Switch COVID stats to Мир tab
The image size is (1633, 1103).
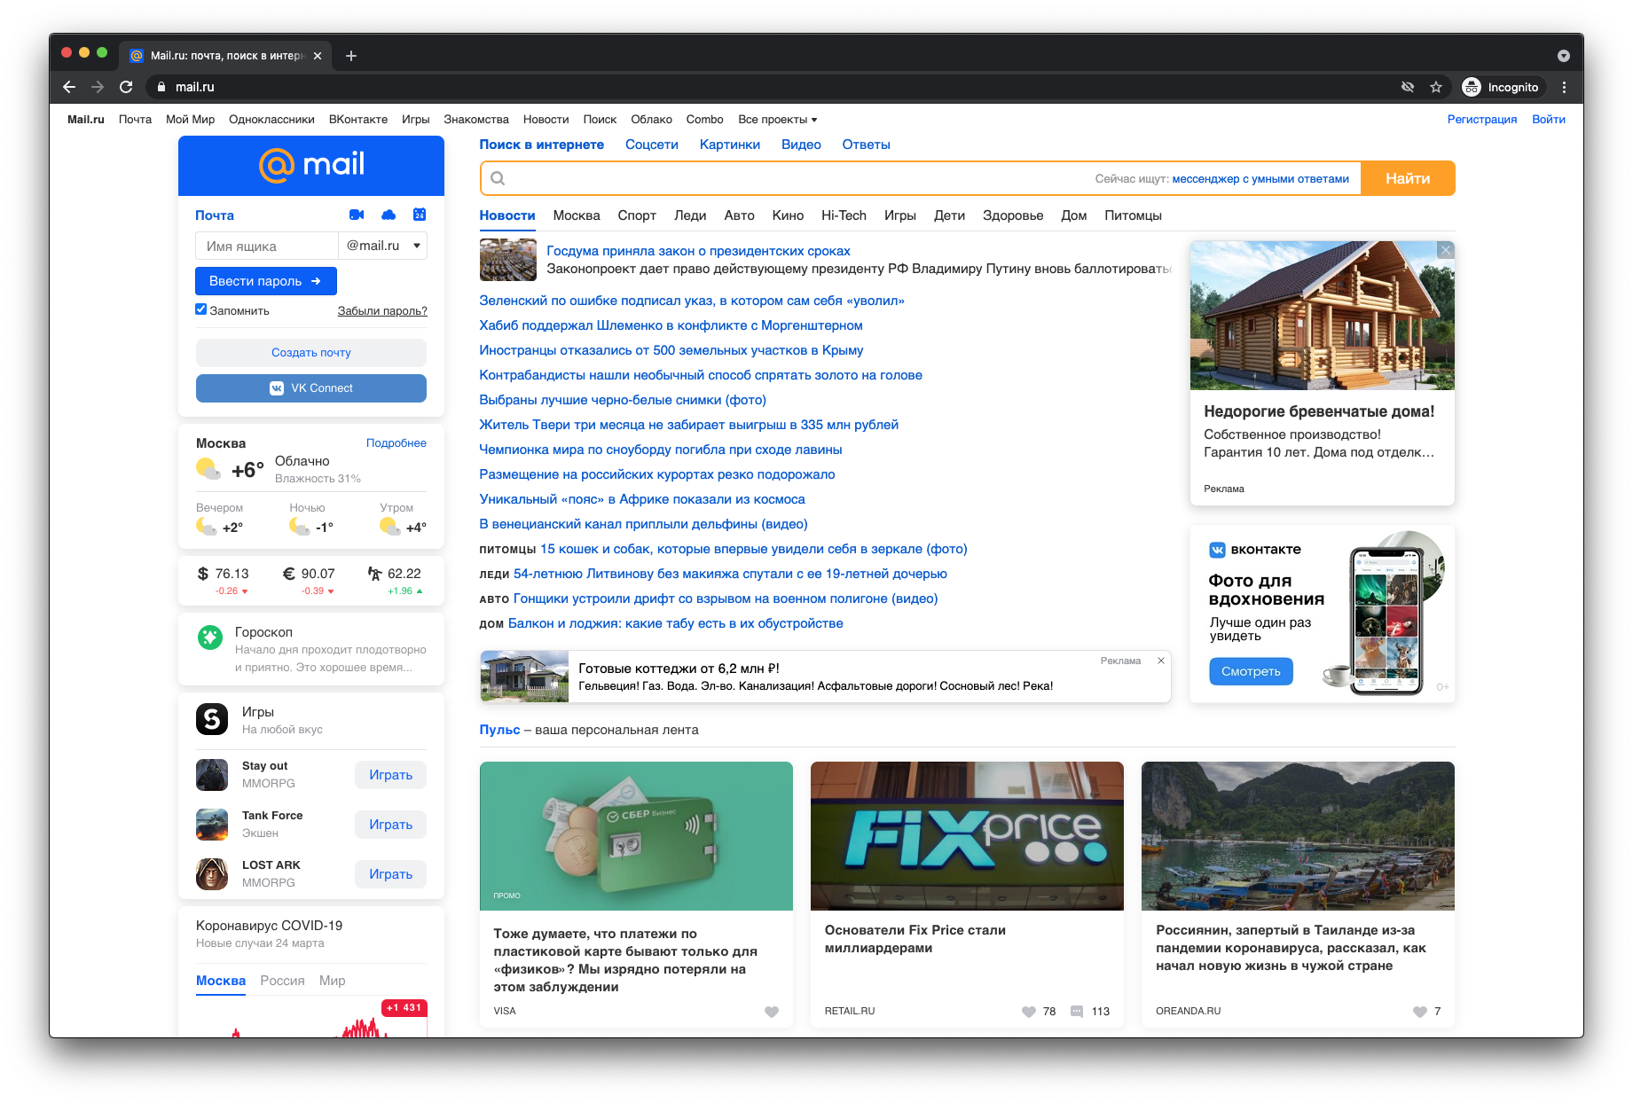pyautogui.click(x=333, y=981)
